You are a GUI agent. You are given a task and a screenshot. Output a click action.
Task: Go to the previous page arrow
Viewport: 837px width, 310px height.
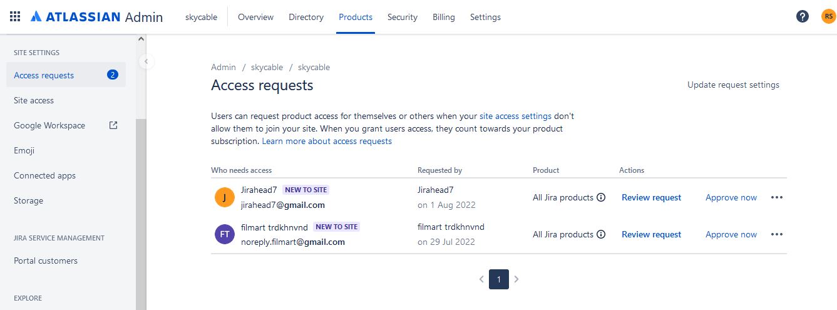481,279
